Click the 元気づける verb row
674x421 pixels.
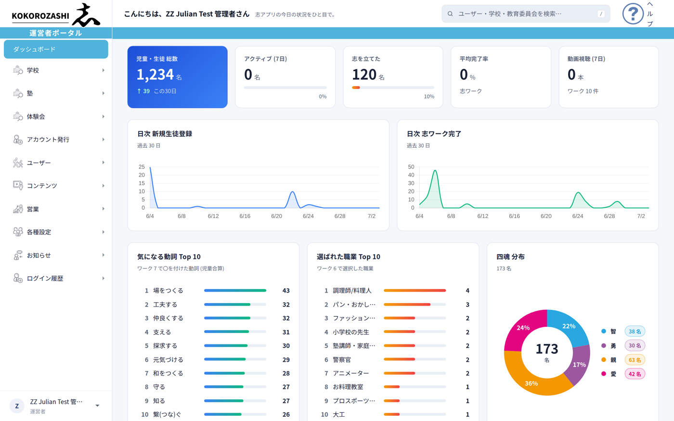point(213,359)
